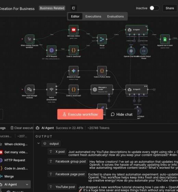Select the 'When clicking...' log entry
Screen dimensions: 178x192
[15, 144]
